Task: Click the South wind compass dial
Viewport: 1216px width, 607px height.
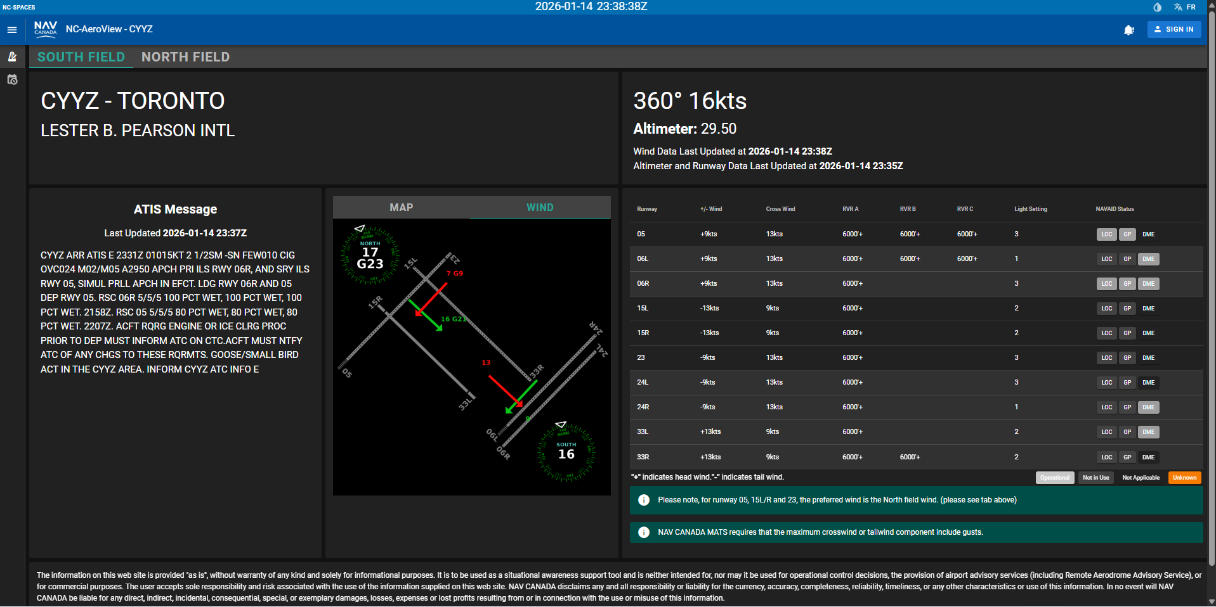Action: pyautogui.click(x=566, y=452)
